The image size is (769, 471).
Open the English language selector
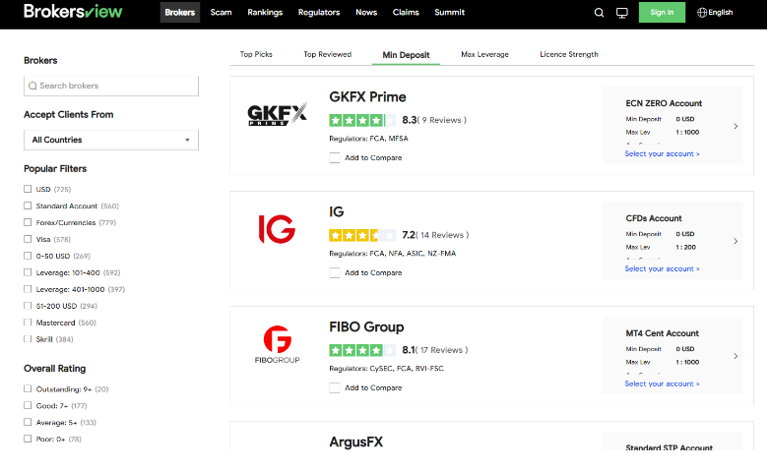[715, 12]
